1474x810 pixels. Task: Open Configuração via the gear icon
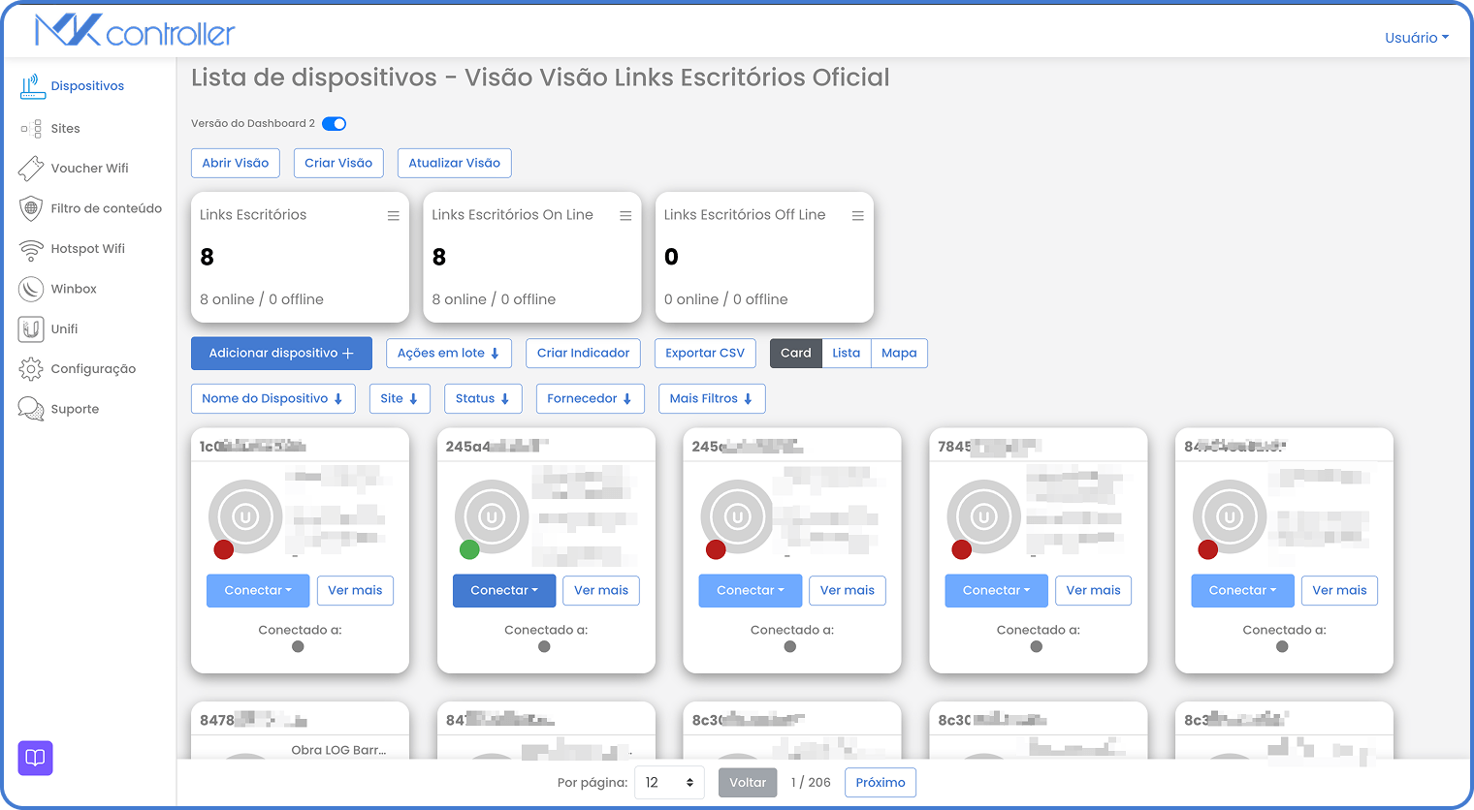click(30, 369)
